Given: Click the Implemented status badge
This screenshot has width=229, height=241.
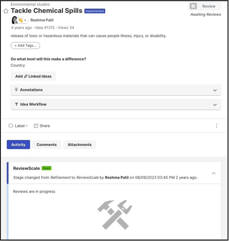Looking at the screenshot, I should [x=95, y=11].
